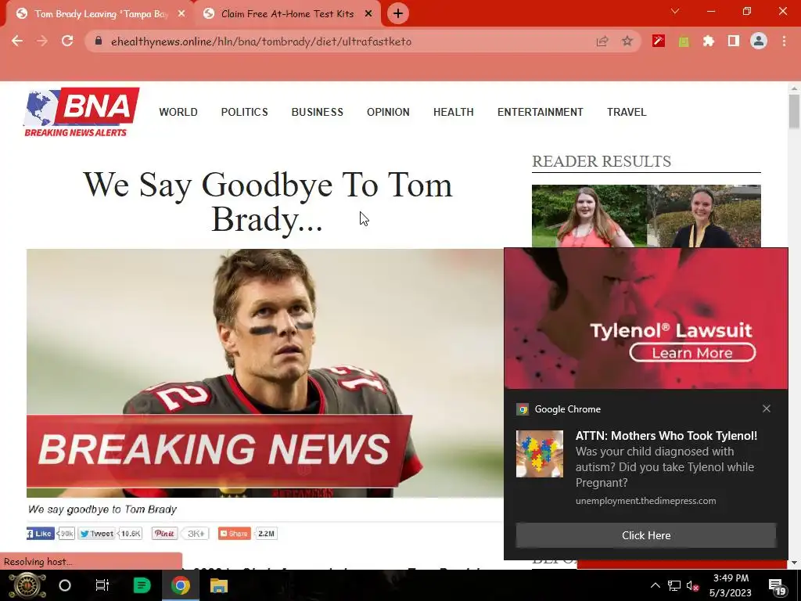The height and width of the screenshot is (601, 801).
Task: Click the scrollbar down arrow
Action: [794, 563]
